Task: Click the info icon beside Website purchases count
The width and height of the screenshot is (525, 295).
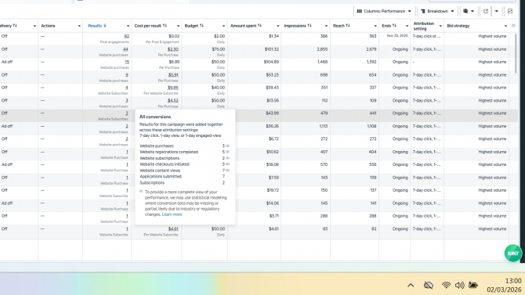Action: [228, 146]
